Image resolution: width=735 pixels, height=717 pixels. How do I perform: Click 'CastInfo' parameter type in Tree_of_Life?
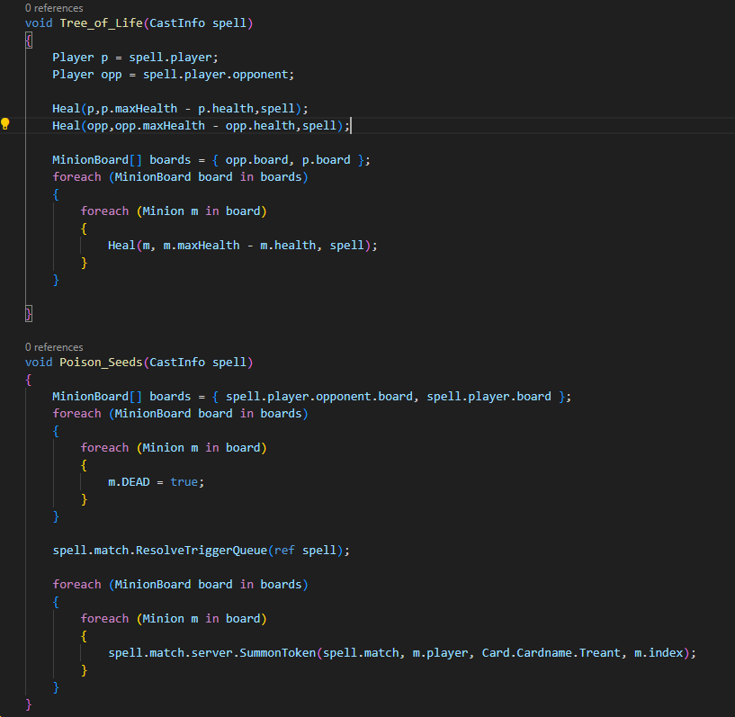177,23
